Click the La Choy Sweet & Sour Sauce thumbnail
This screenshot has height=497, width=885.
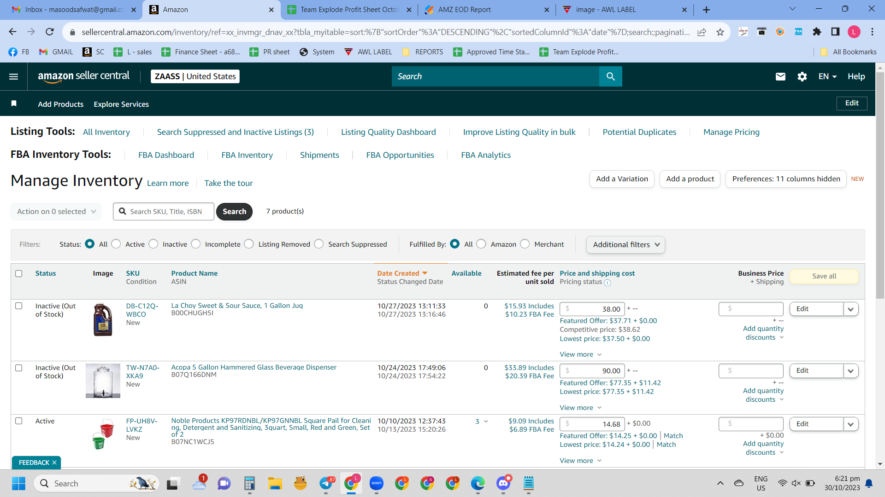pyautogui.click(x=103, y=320)
